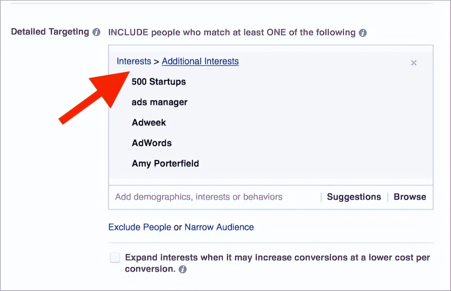Select the 500 Startups interest
This screenshot has width=451, height=291.
click(159, 82)
